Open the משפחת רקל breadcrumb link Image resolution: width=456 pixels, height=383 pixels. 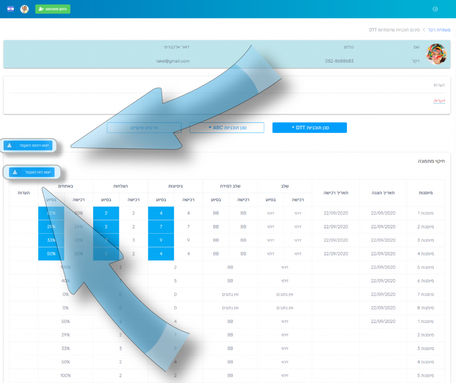pyautogui.click(x=439, y=30)
